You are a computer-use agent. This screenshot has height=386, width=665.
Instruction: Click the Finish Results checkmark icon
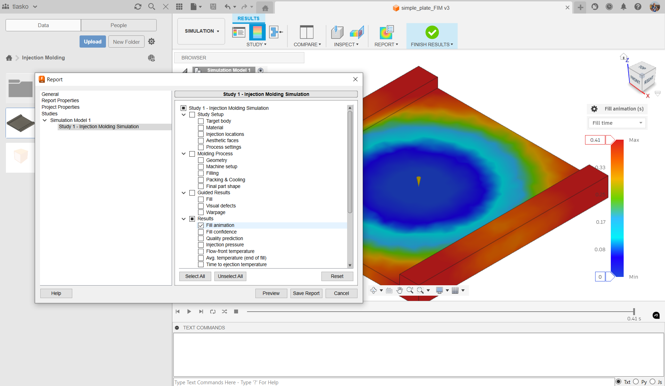pos(432,32)
